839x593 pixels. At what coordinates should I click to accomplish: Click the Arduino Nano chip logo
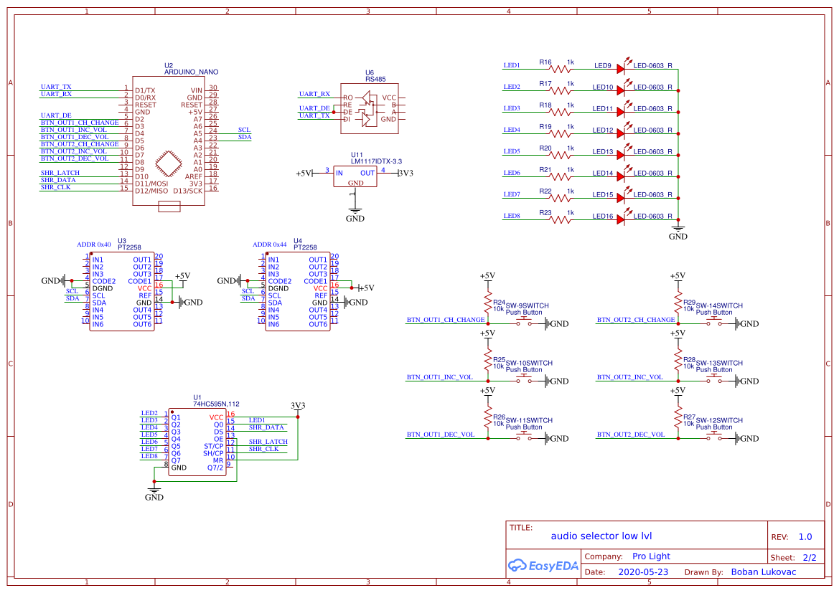169,163
